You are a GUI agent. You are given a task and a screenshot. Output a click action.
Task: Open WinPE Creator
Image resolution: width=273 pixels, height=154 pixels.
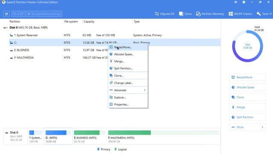pos(240,14)
